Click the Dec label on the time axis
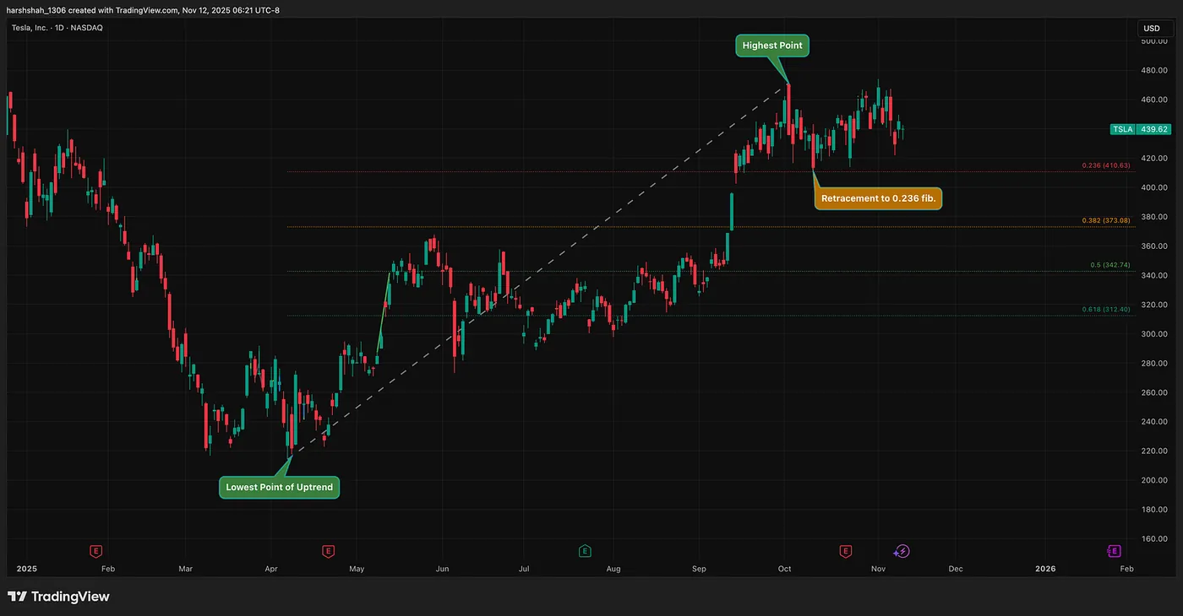 [x=956, y=569]
